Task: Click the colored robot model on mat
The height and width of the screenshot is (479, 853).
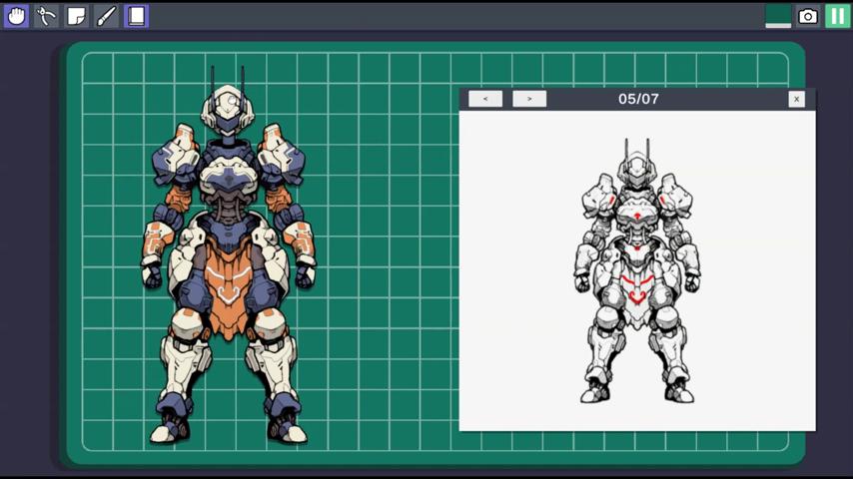Action: point(229,254)
